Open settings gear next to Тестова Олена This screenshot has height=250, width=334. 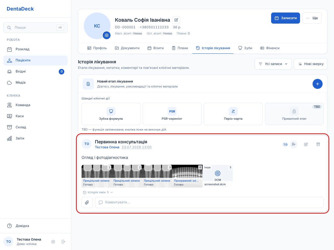tap(53, 242)
